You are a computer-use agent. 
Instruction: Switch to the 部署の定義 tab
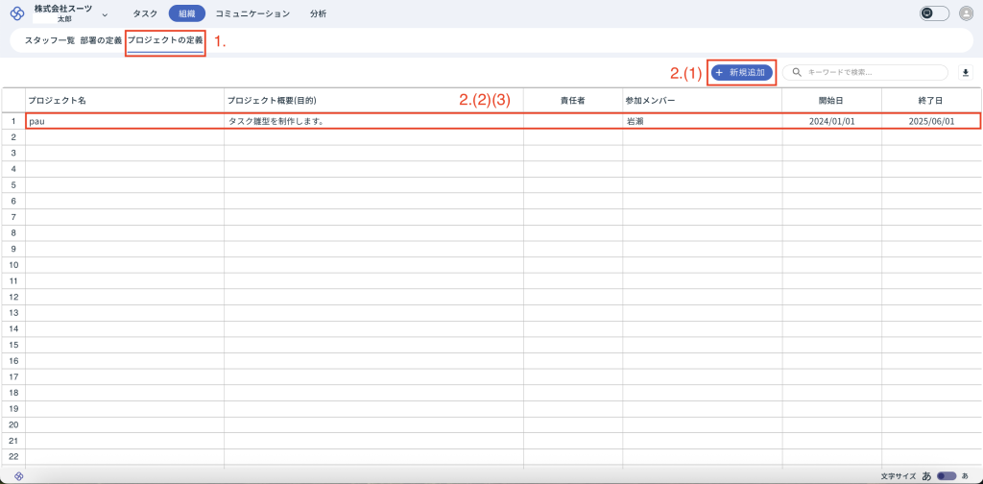(101, 41)
